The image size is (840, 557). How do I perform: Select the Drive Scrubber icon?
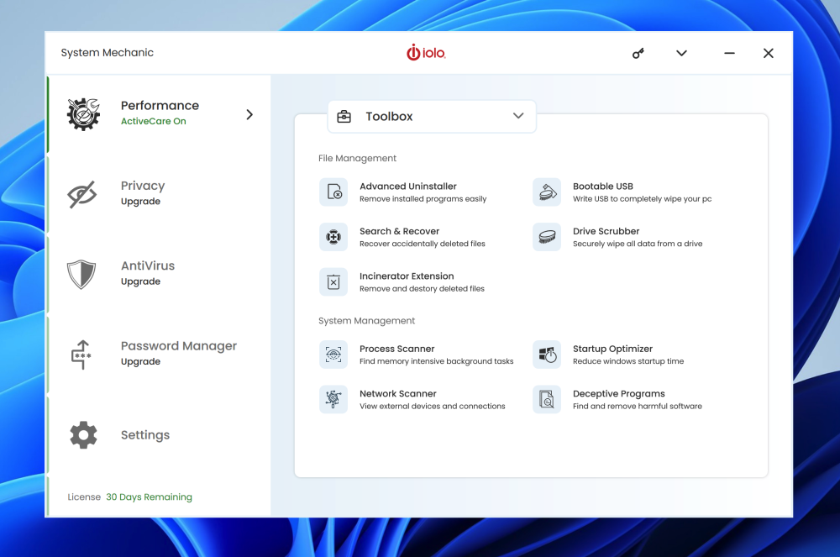tap(547, 237)
